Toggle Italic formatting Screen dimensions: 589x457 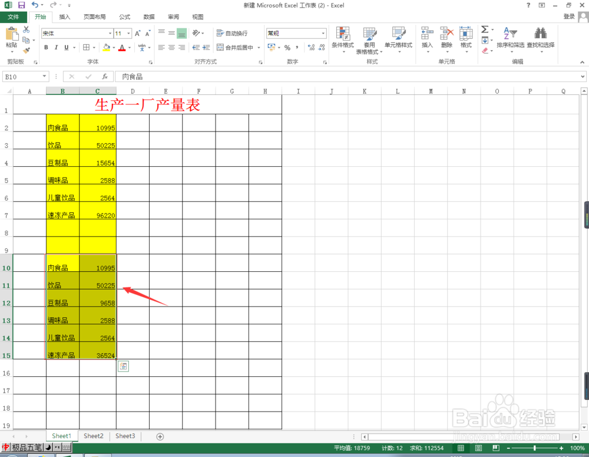coord(56,47)
